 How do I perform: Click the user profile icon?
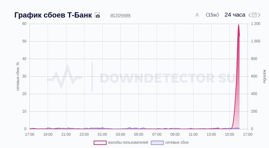click(x=197, y=15)
